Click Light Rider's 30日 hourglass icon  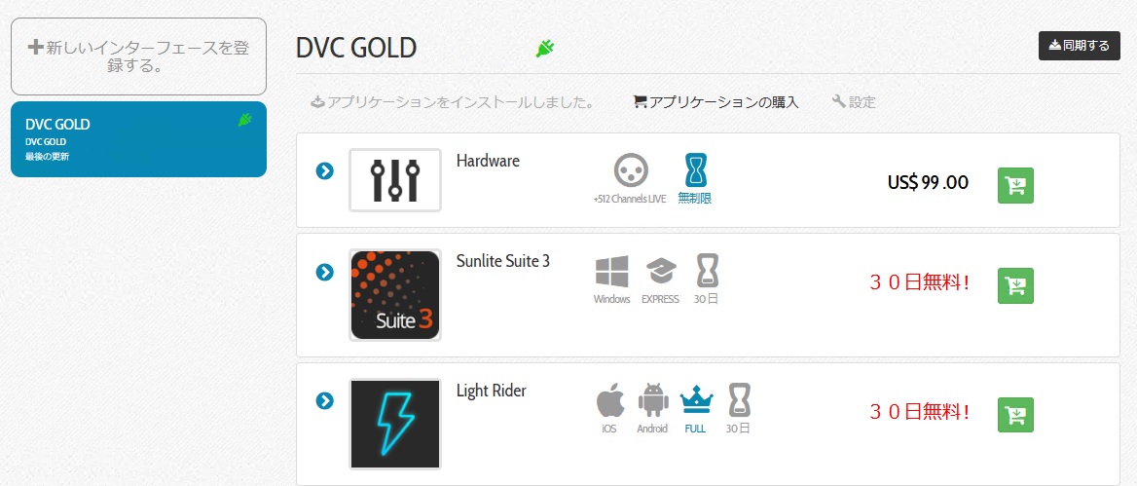(x=739, y=400)
